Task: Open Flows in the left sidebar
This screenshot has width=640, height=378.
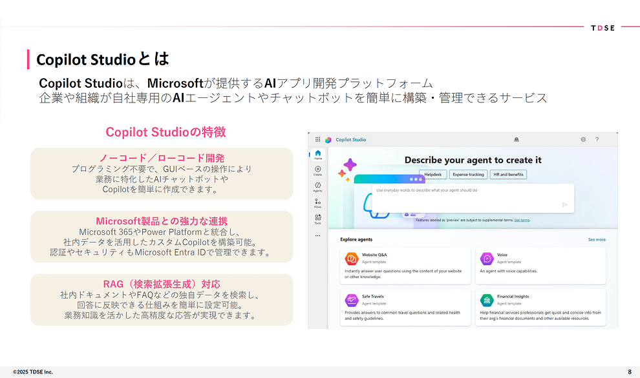Action: 317,203
